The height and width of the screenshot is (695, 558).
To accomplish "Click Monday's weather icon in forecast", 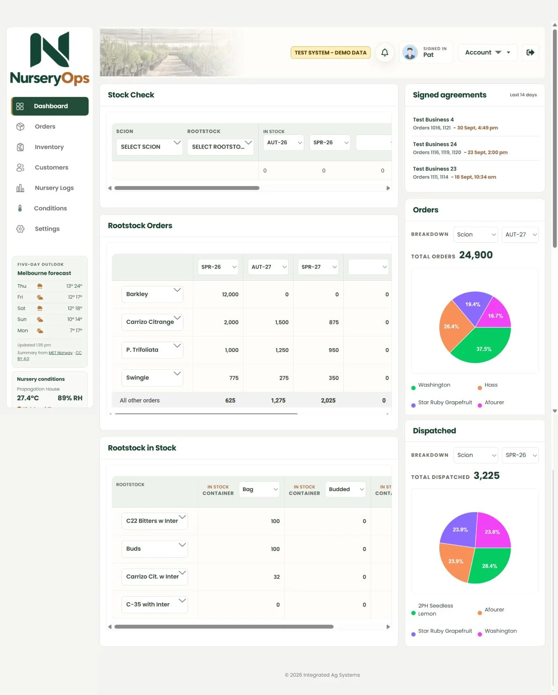I will pyautogui.click(x=40, y=330).
